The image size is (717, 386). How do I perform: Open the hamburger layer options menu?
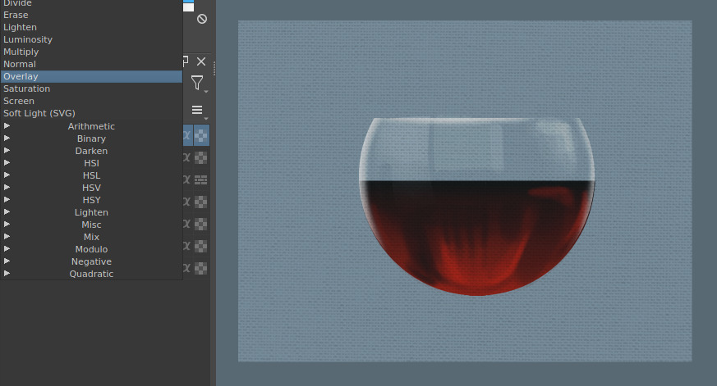pyautogui.click(x=197, y=110)
